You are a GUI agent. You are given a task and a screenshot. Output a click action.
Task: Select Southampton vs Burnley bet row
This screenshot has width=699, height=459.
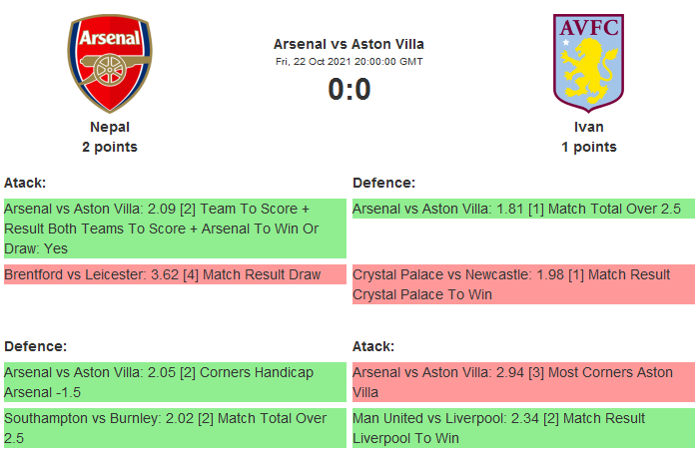pyautogui.click(x=175, y=428)
